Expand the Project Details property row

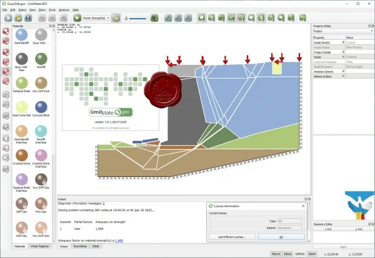tap(343, 52)
